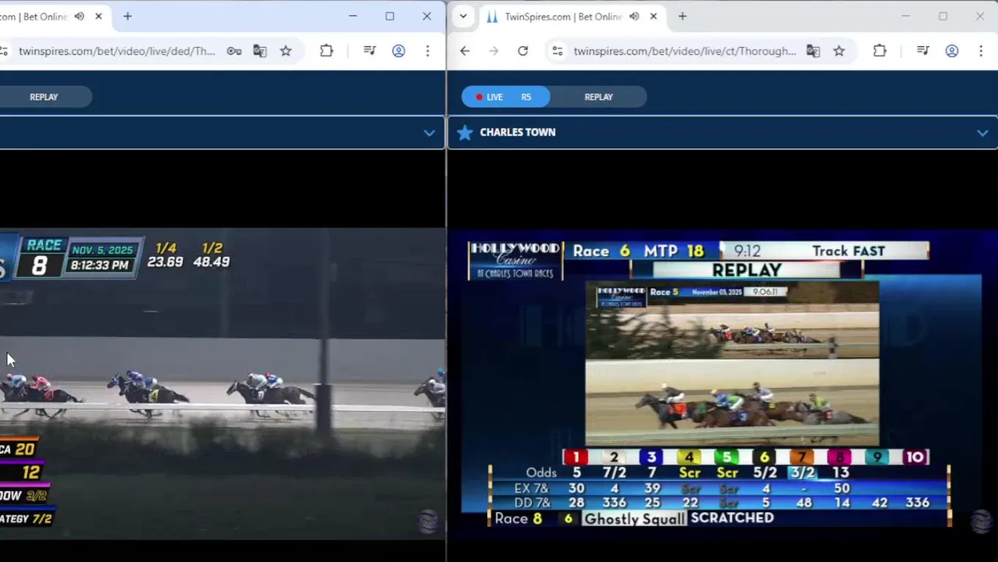998x562 pixels.
Task: Expand the track dropdown chevron in left window
Action: [429, 133]
